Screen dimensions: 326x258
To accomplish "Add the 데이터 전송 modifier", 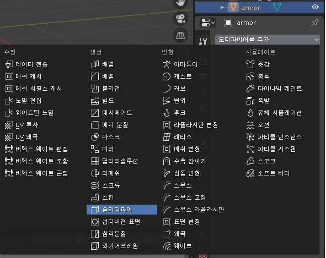I will pyautogui.click(x=26, y=64).
